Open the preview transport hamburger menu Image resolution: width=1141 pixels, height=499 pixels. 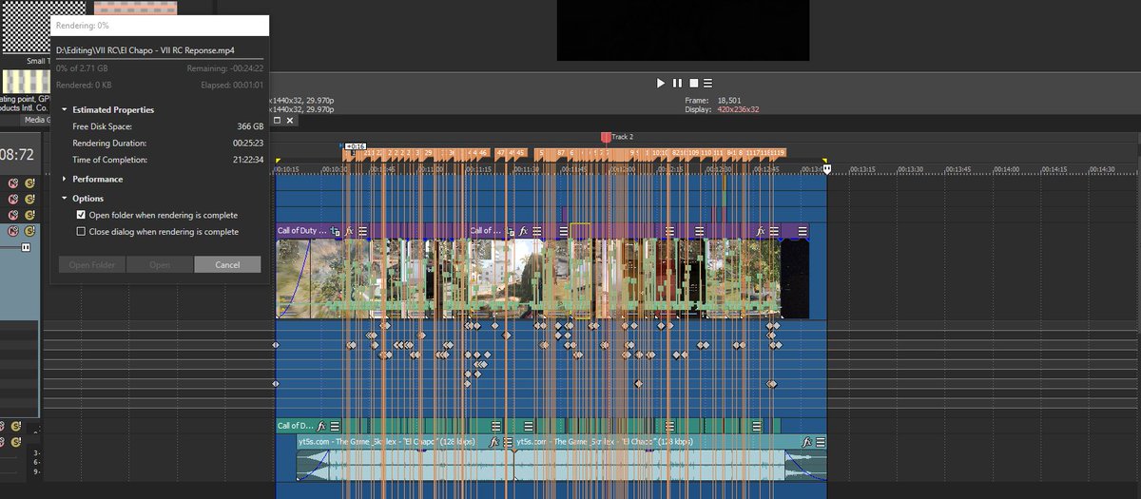(708, 84)
